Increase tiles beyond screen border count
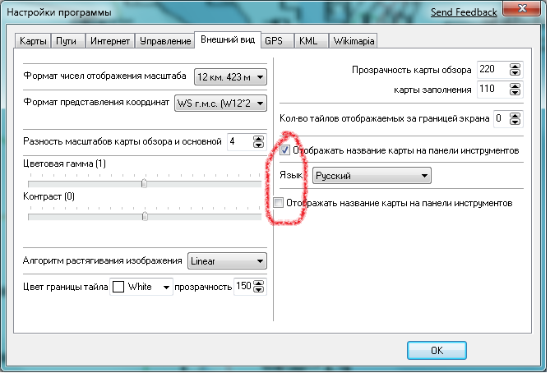The height and width of the screenshot is (373, 550). pyautogui.click(x=515, y=115)
